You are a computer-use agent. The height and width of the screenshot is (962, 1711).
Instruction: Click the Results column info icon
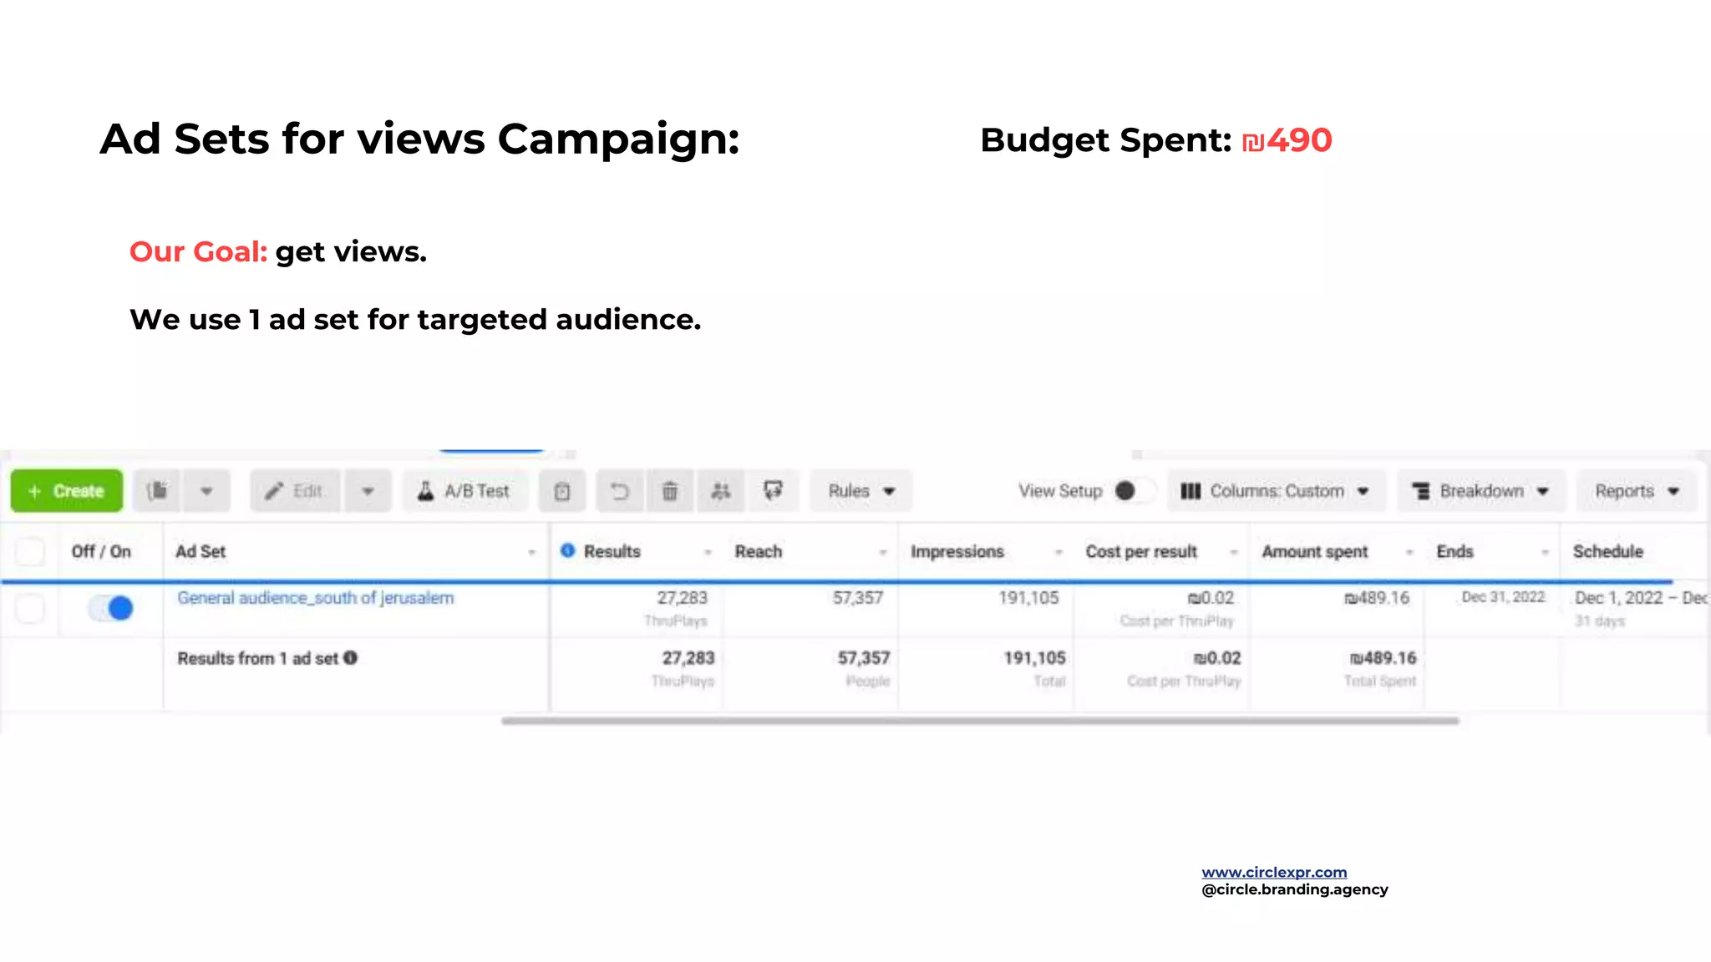coord(568,551)
